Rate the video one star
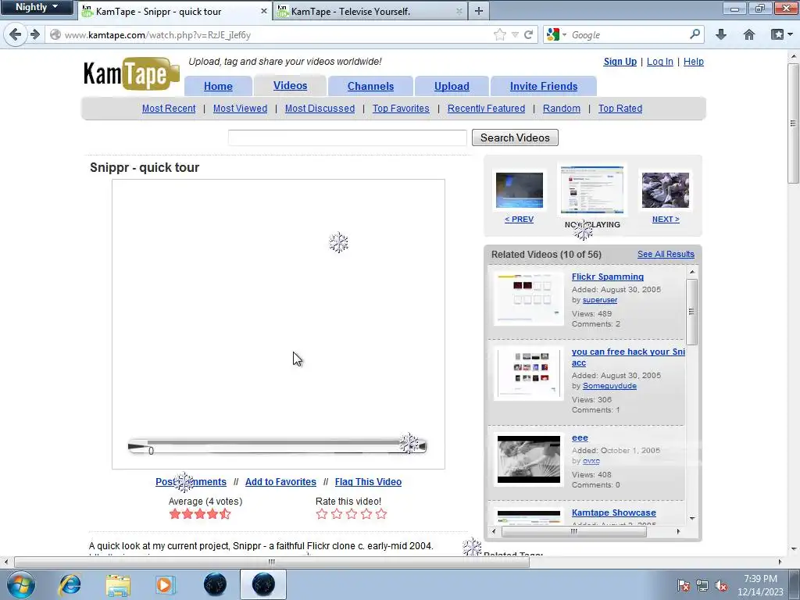 point(321,514)
